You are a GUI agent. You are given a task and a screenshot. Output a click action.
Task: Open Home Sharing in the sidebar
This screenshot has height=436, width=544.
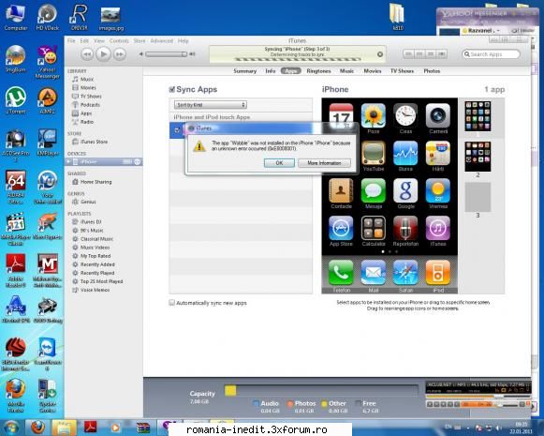coord(96,182)
